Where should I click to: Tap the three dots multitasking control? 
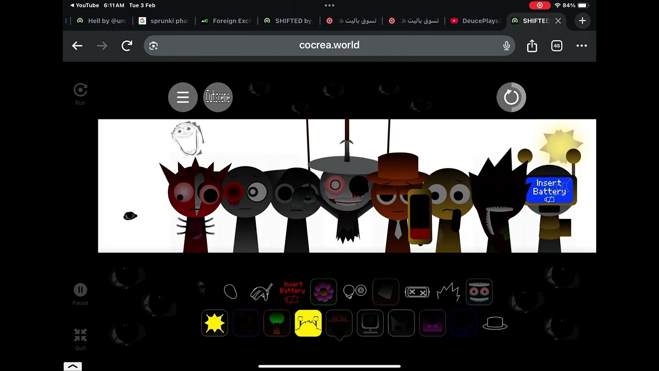(x=329, y=5)
